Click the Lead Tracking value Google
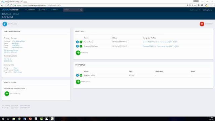Image resolution: width=215 pixels, height=121 pixels. (x=16, y=70)
